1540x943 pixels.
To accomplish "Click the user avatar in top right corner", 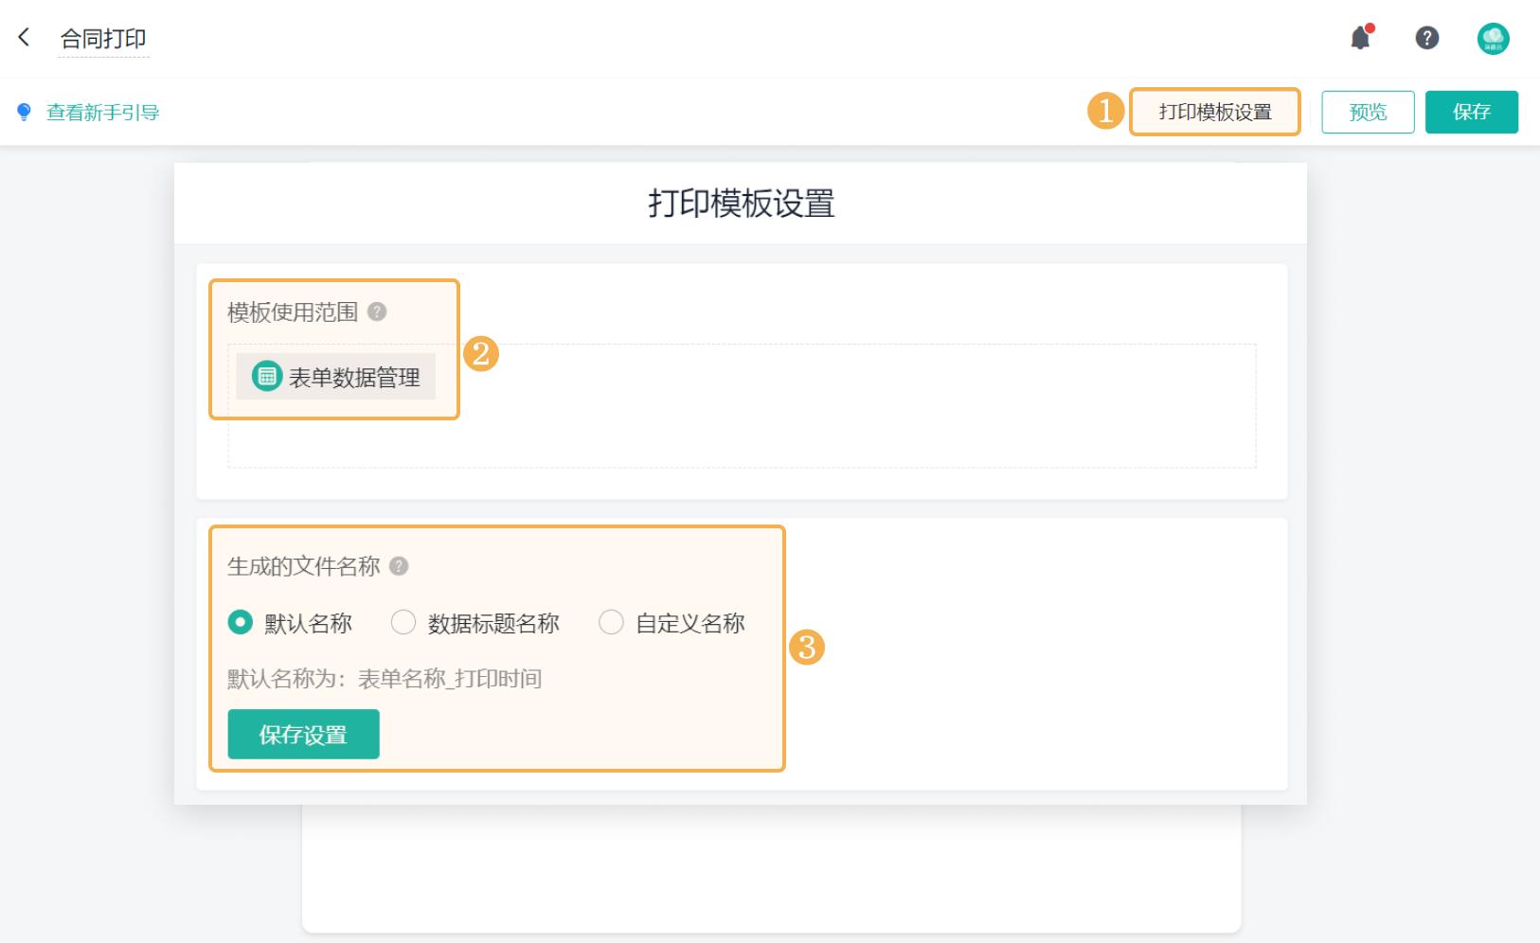I will pos(1494,39).
